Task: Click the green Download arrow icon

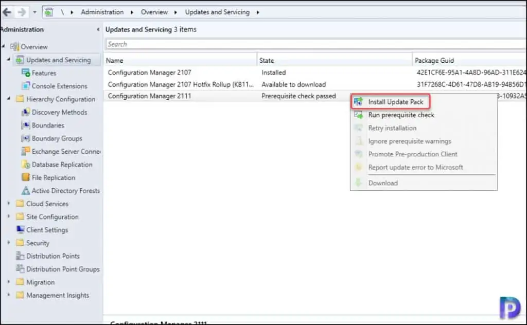Action: 359,183
